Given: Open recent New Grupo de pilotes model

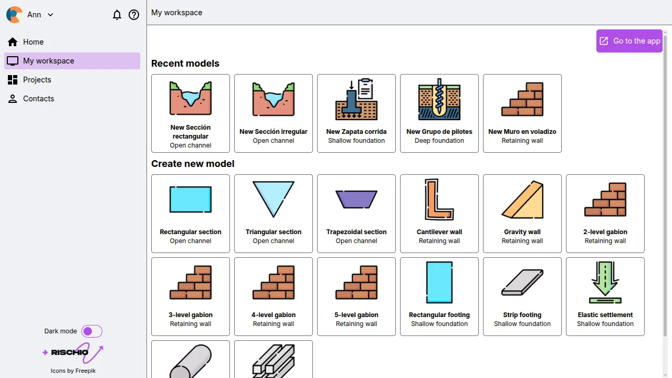Looking at the screenshot, I should [x=439, y=113].
